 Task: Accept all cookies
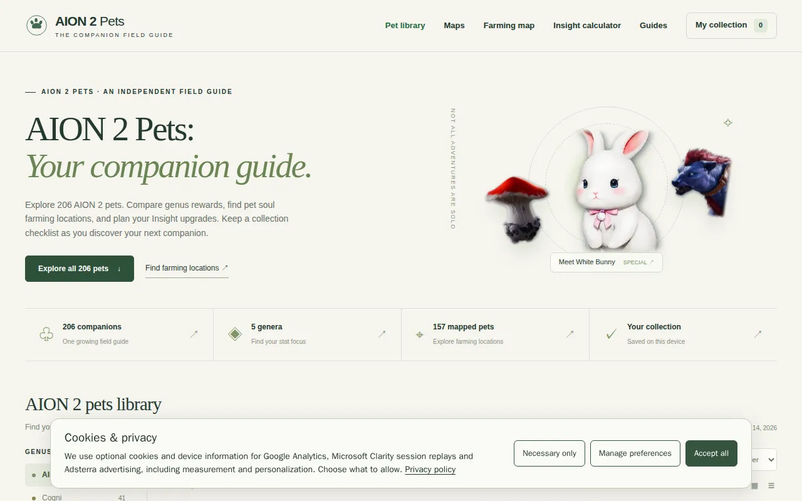pos(711,453)
